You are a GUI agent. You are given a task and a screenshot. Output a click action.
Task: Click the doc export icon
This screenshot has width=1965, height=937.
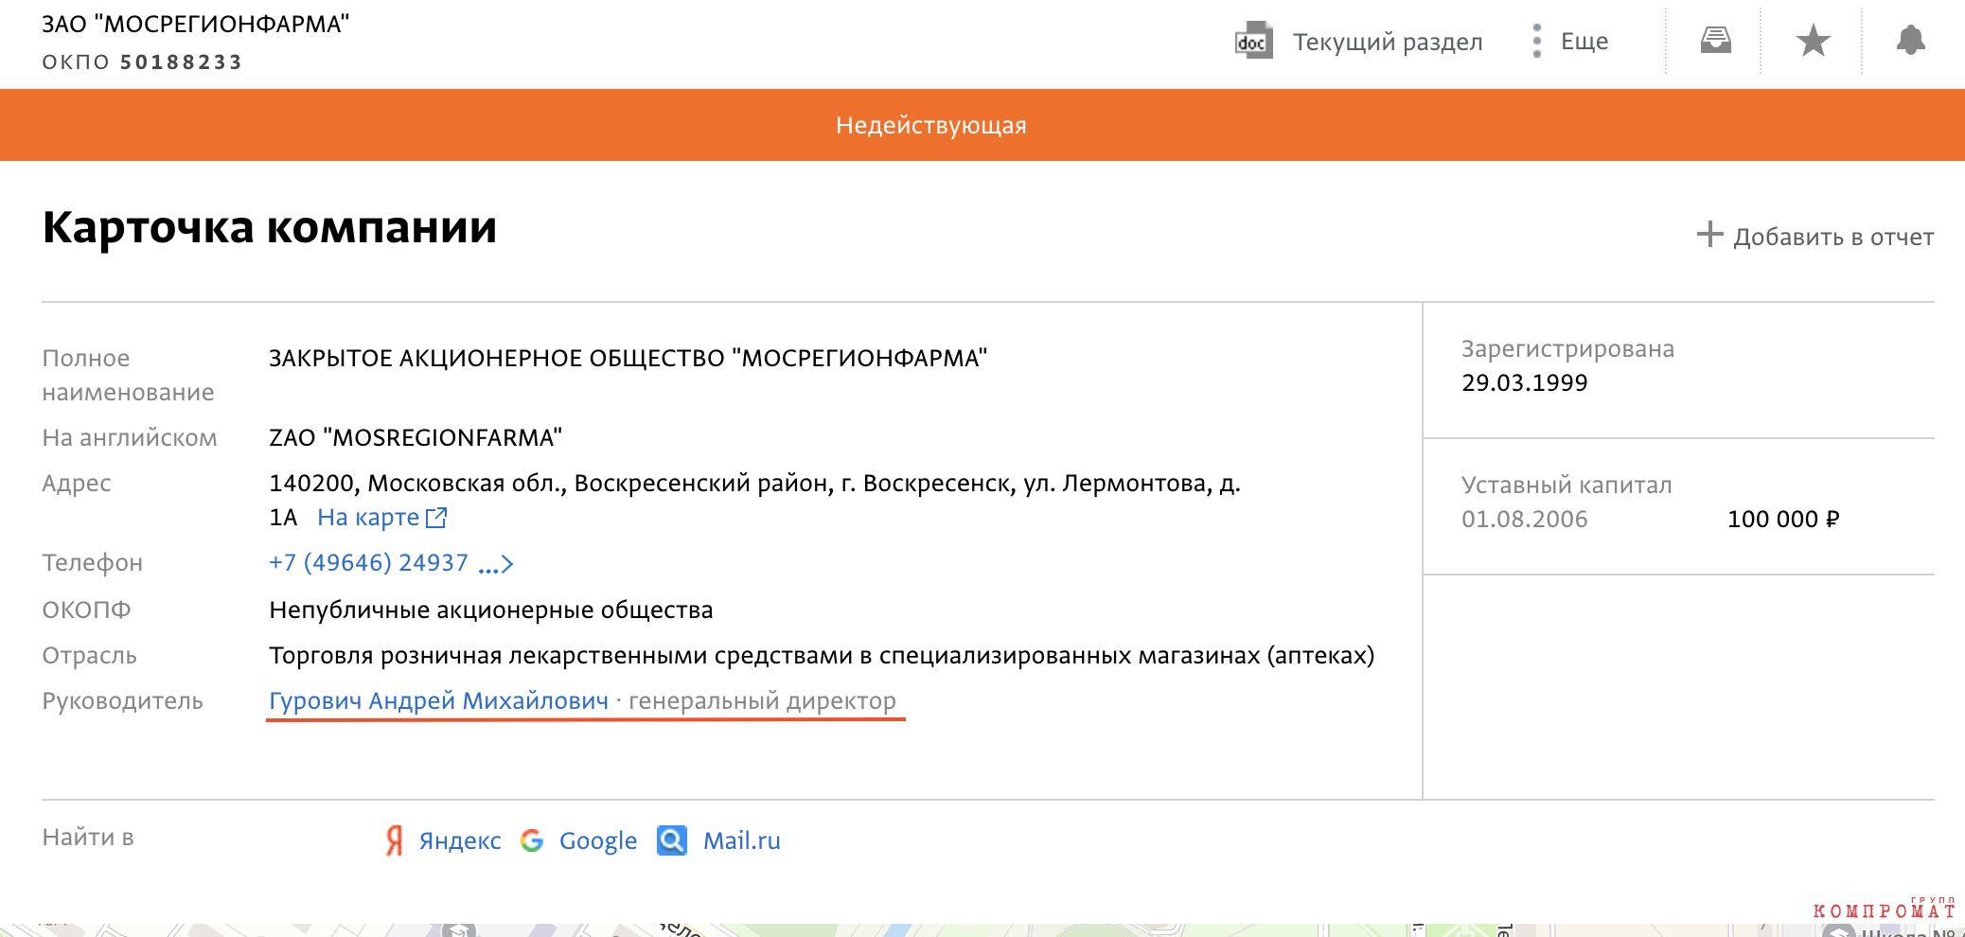coord(1253,41)
